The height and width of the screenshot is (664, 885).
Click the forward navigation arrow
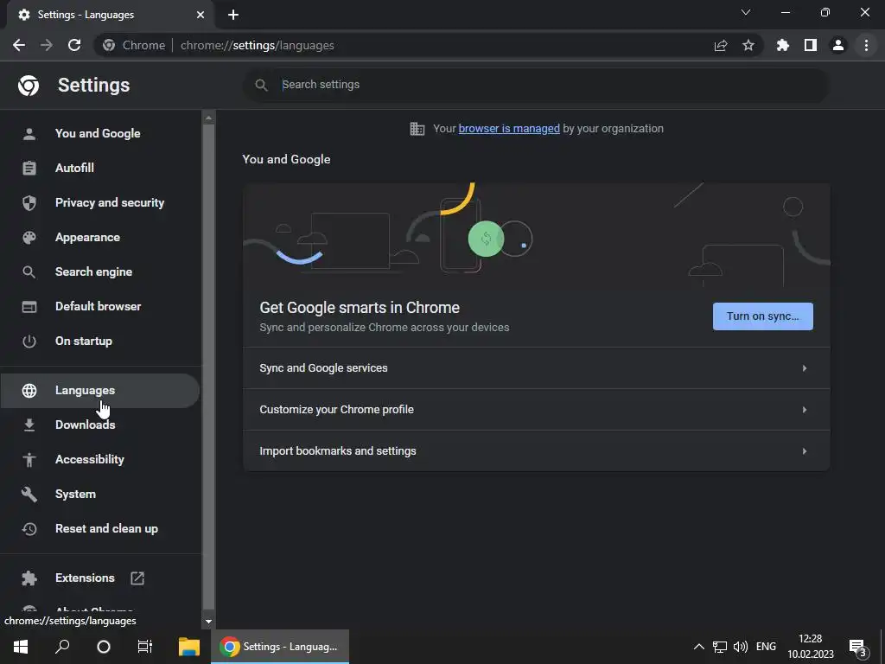click(47, 45)
